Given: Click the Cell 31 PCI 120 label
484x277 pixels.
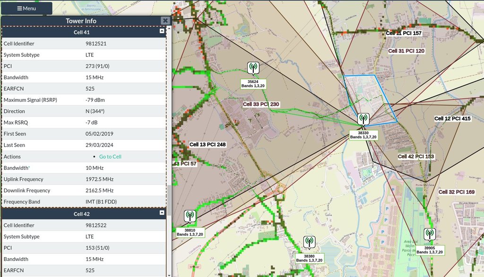Looking at the screenshot, I should (406, 51).
